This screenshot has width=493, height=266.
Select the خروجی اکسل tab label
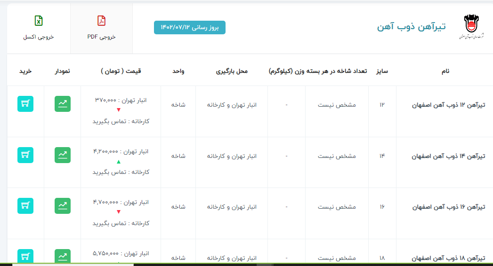(x=39, y=37)
